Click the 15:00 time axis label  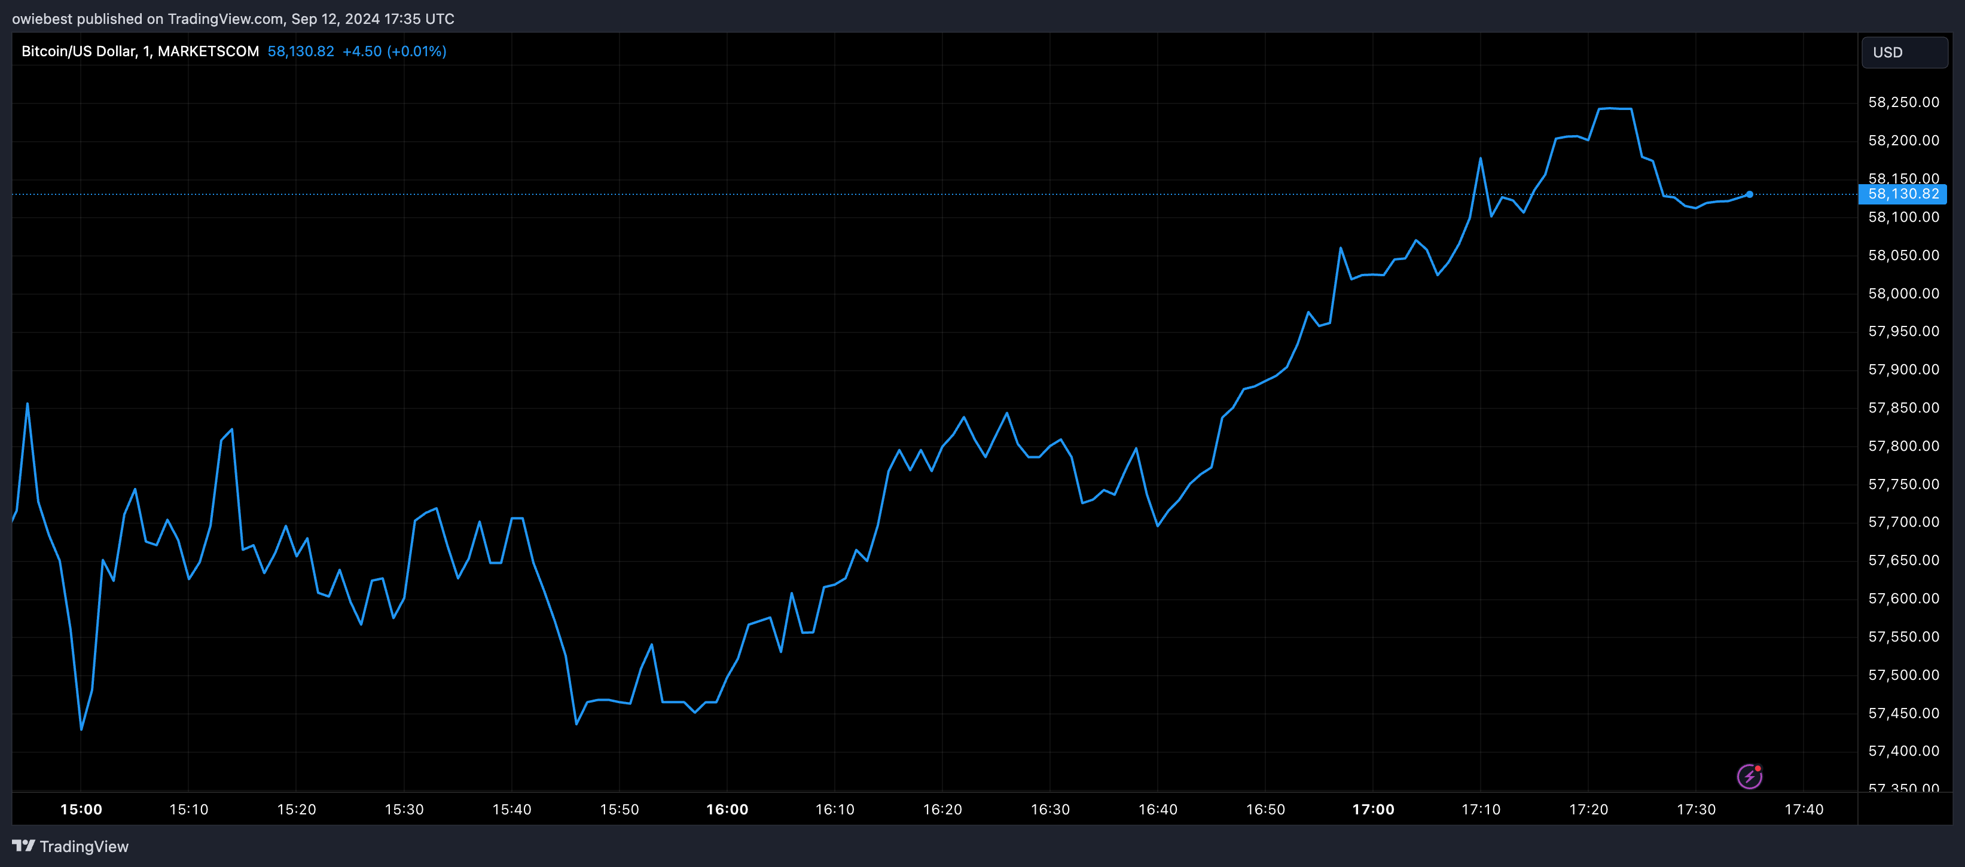pos(81,809)
